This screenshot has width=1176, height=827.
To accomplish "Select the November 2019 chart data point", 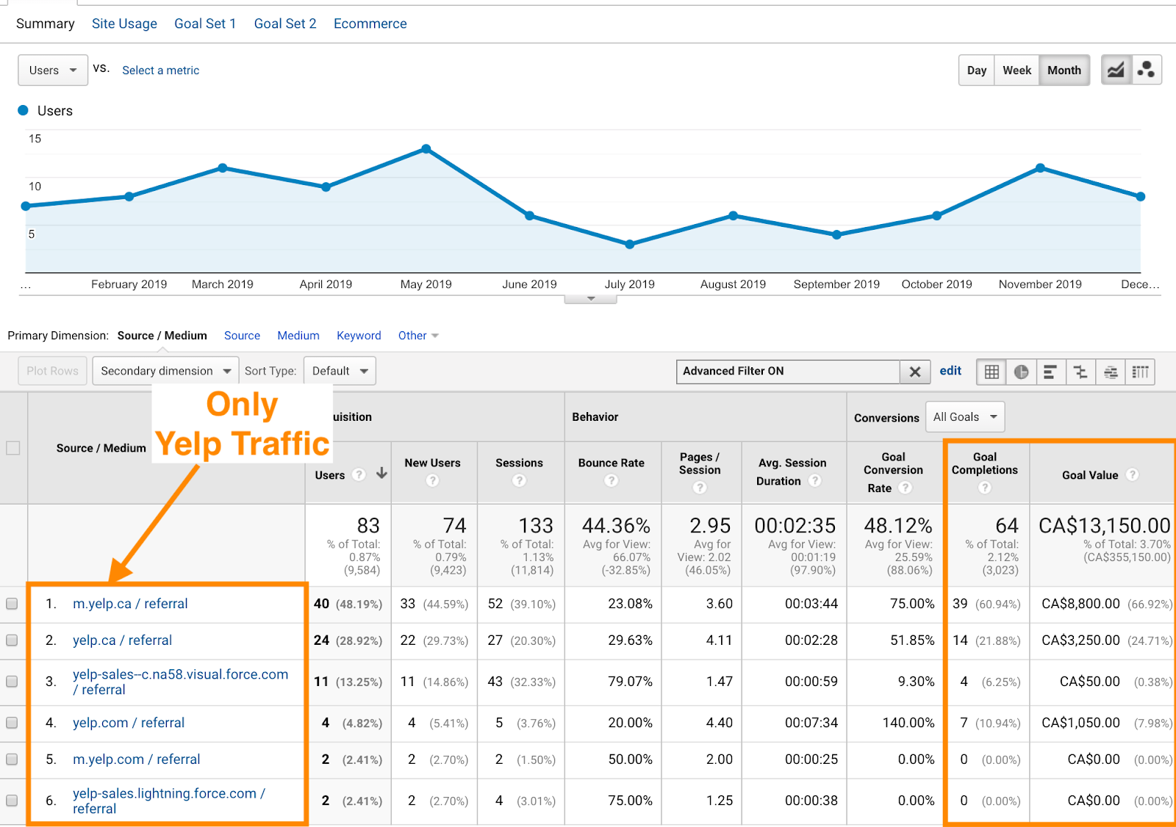I will (x=1040, y=168).
